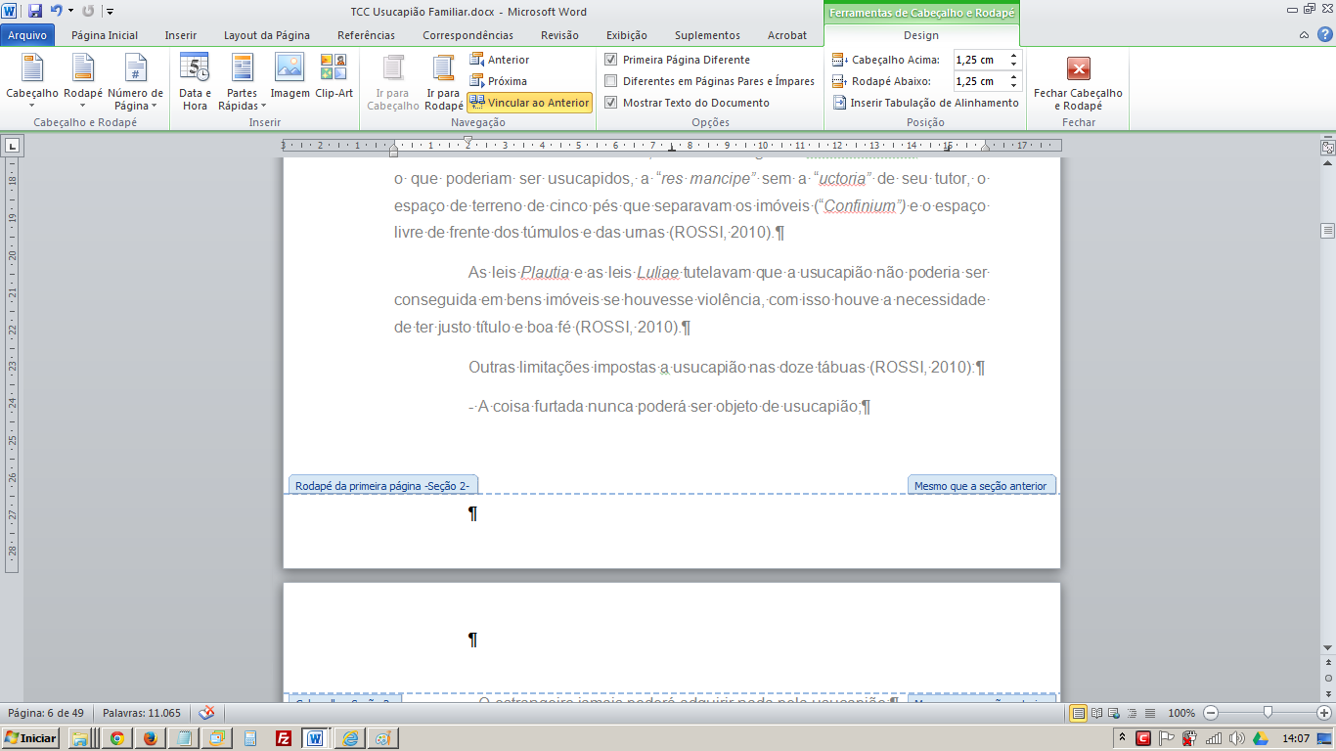This screenshot has height=751, width=1336.
Task: Open FileZilla from the taskbar
Action: coord(283,738)
